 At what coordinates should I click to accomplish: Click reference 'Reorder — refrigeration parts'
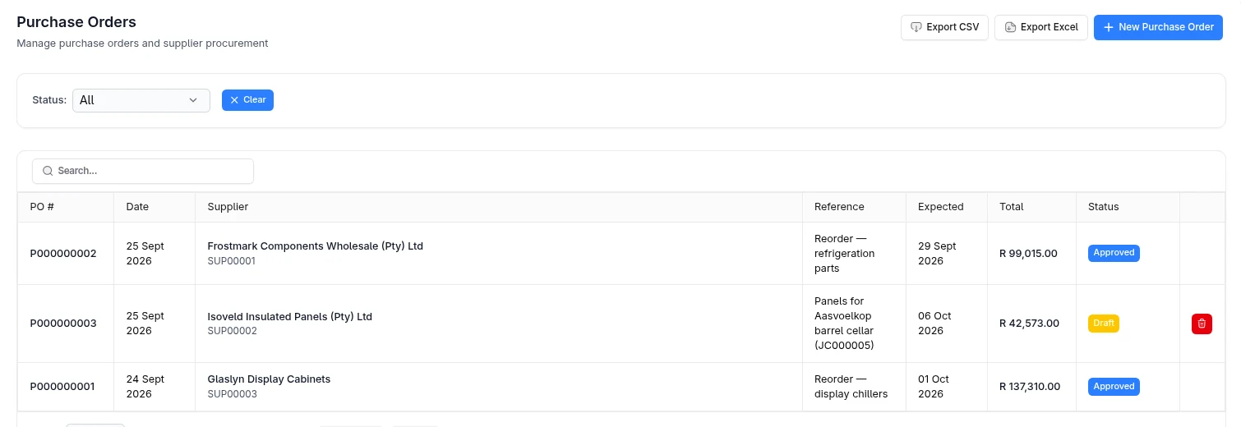844,254
